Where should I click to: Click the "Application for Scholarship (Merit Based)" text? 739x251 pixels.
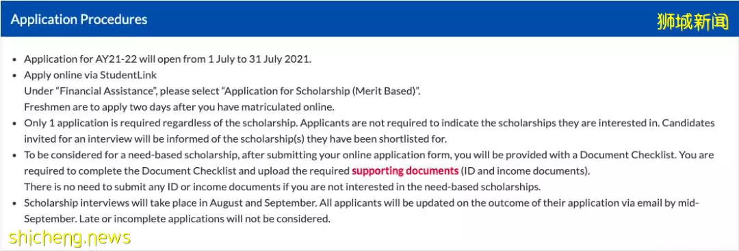coord(316,91)
